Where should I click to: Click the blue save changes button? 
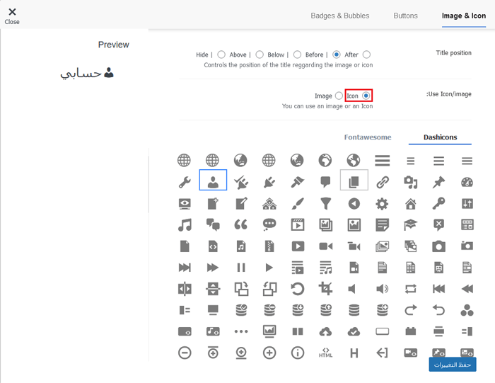click(x=452, y=364)
